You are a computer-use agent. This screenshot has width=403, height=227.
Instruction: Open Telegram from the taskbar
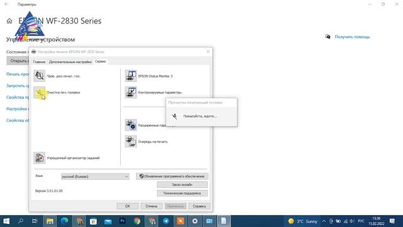point(166,221)
